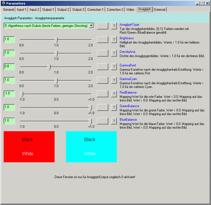Click the red Black/White preview swatch
Image resolution: width=211 pixels, height=205 pixels.
coord(29,146)
